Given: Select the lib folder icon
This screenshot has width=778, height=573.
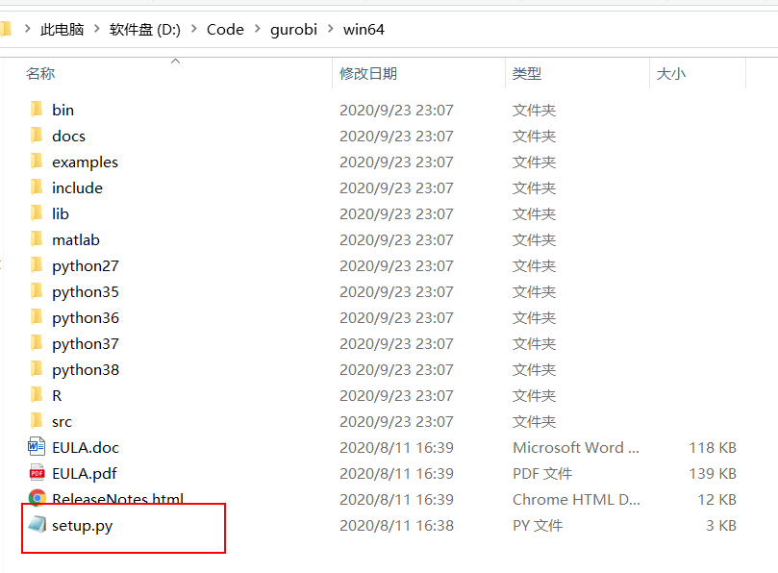Looking at the screenshot, I should point(37,212).
